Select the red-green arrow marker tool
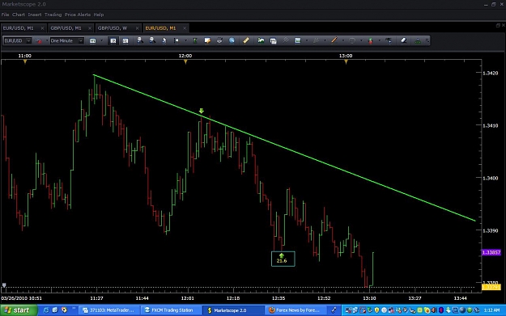The width and height of the screenshot is (506, 316). click(x=371, y=41)
